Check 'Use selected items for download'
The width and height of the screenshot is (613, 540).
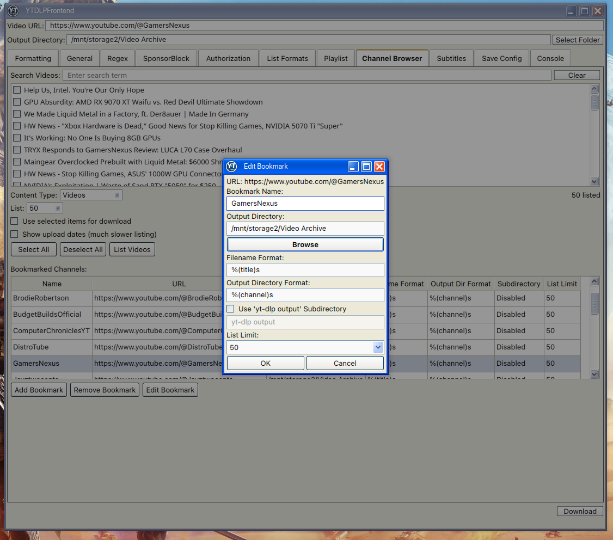click(x=15, y=222)
